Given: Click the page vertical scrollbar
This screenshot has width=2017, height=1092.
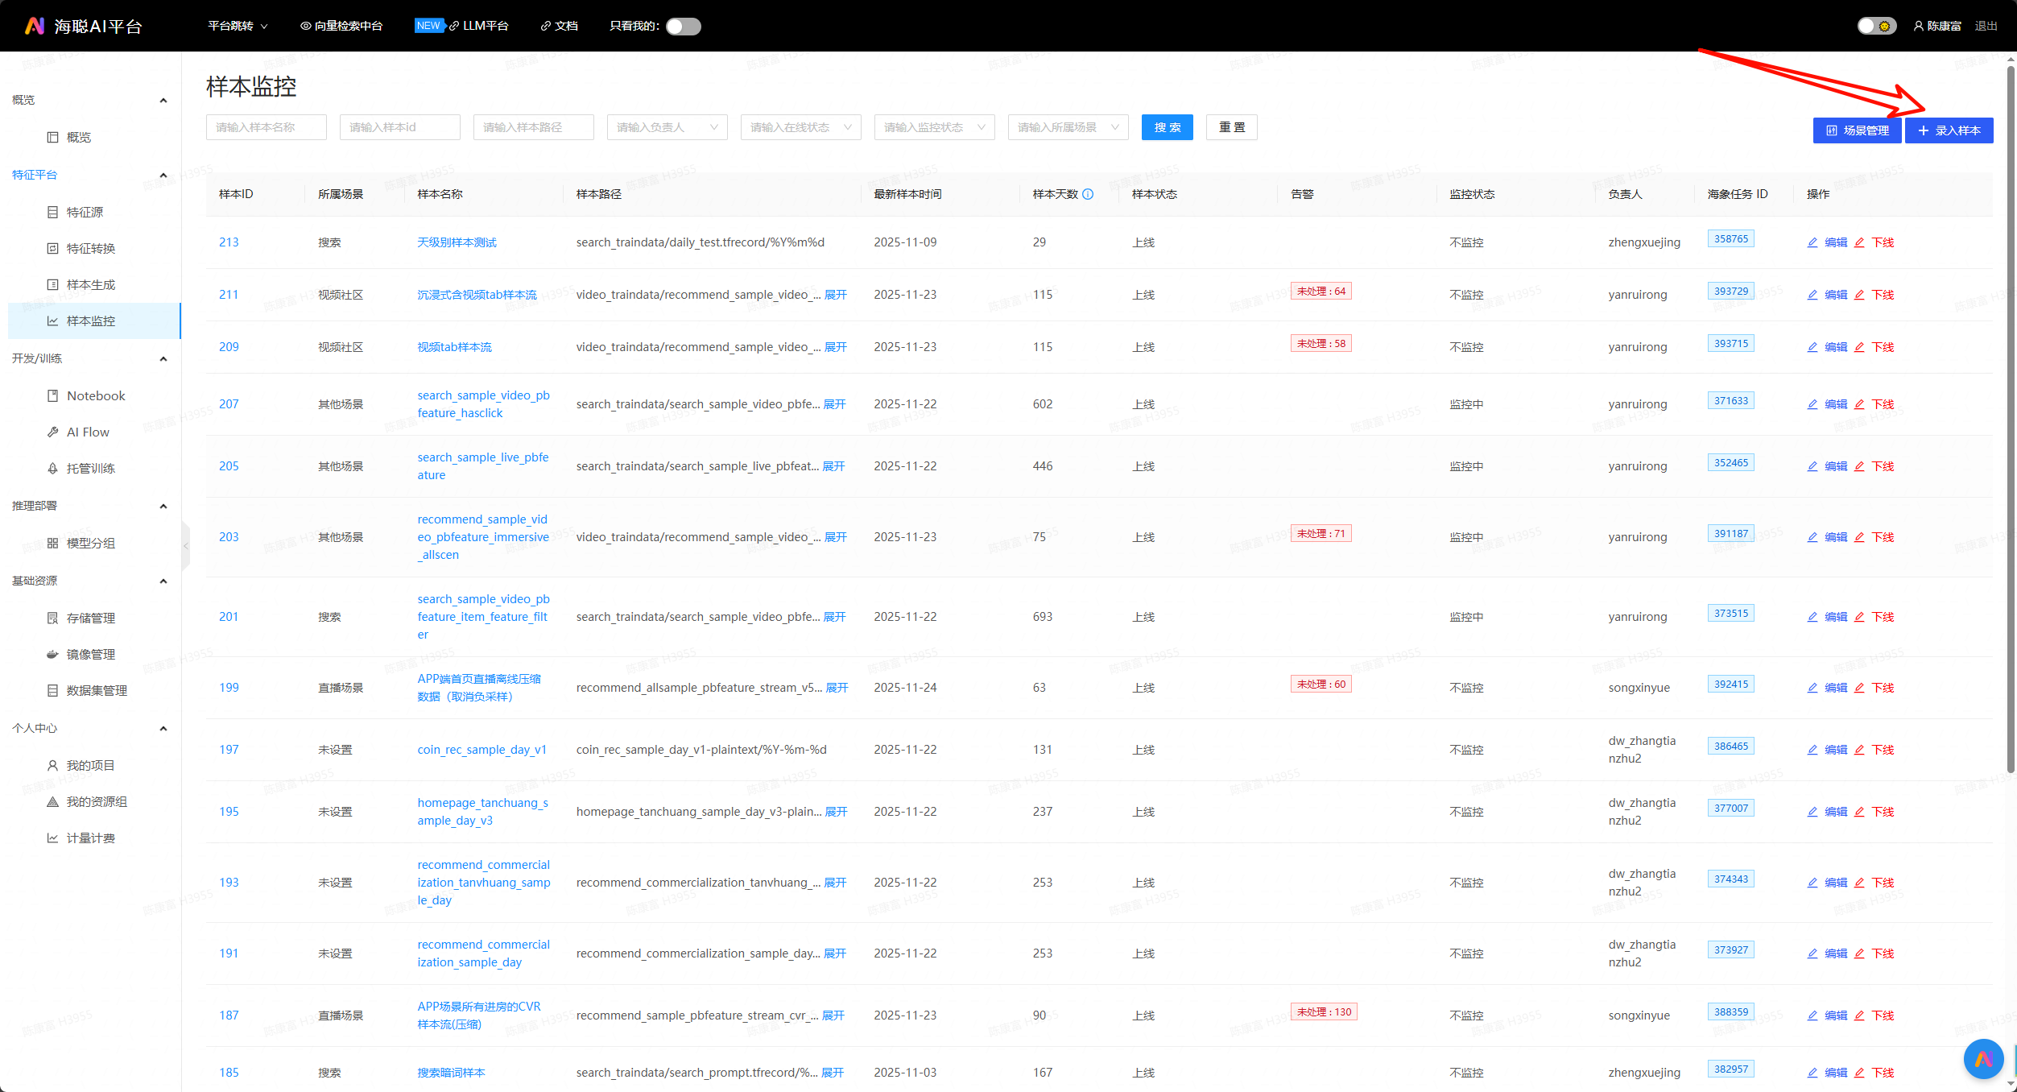Looking at the screenshot, I should tap(2011, 419).
